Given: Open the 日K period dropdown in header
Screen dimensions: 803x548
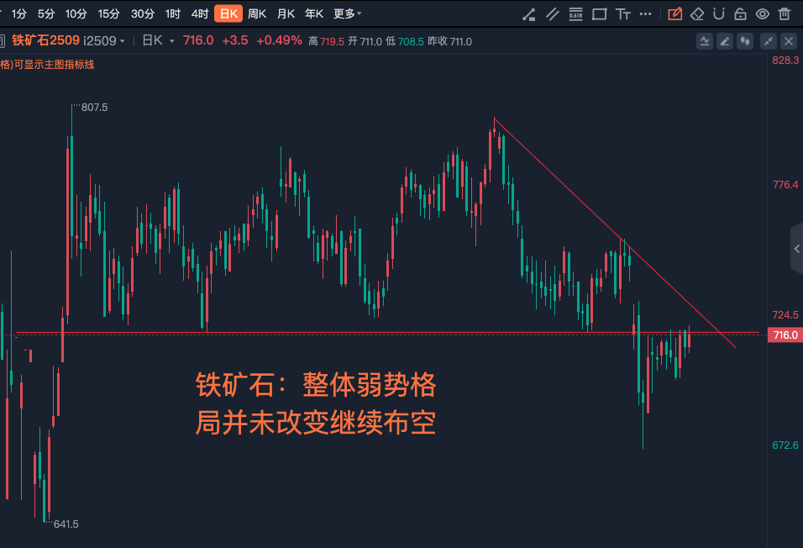Looking at the screenshot, I should coord(158,40).
